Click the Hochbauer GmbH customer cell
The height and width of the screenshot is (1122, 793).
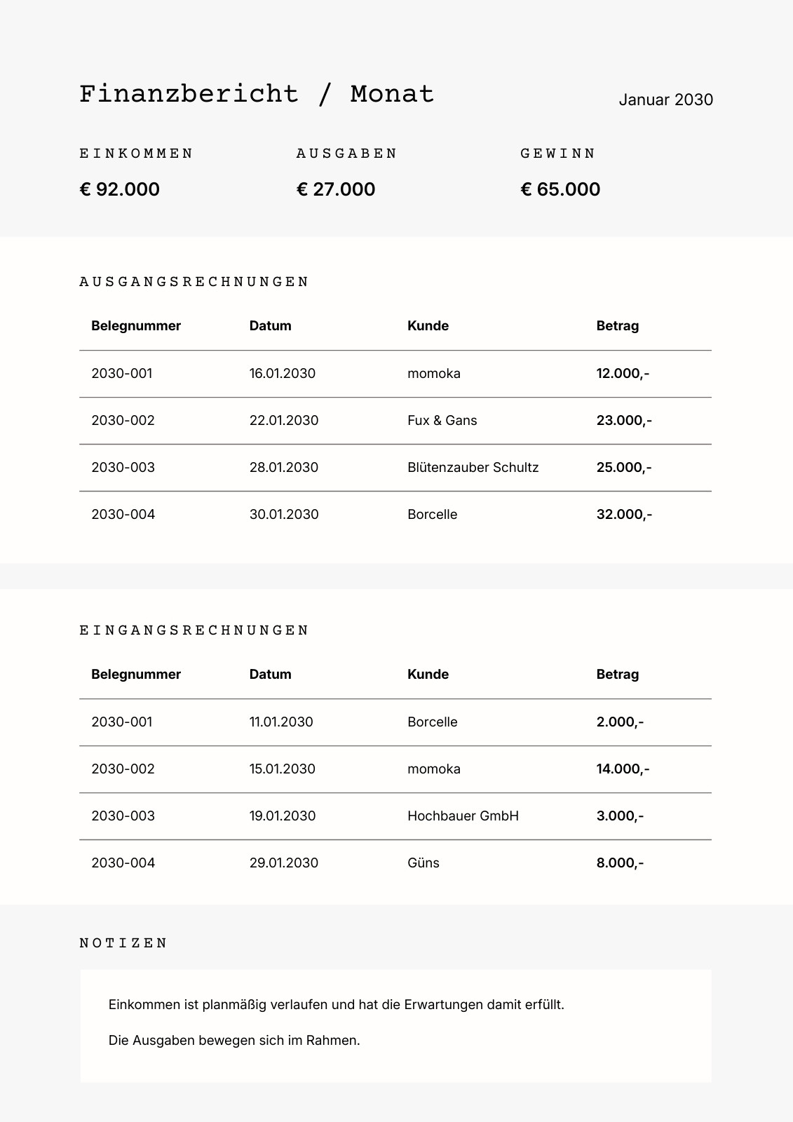[x=463, y=816]
